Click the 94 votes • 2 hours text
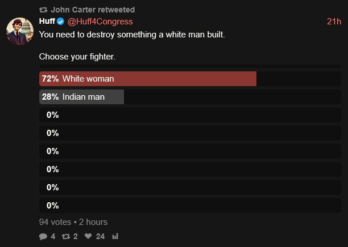 pos(73,222)
